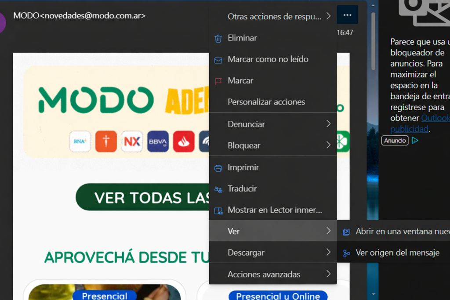Click the Abrir en una ventana nueva icon
This screenshot has width=450, height=300.
pyautogui.click(x=346, y=232)
